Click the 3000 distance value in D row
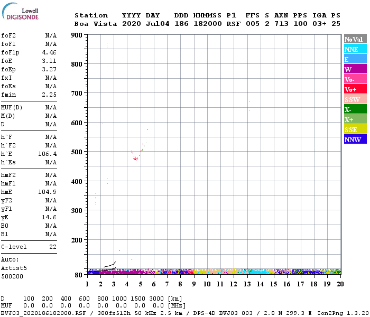The image size is (370, 317). click(156, 299)
